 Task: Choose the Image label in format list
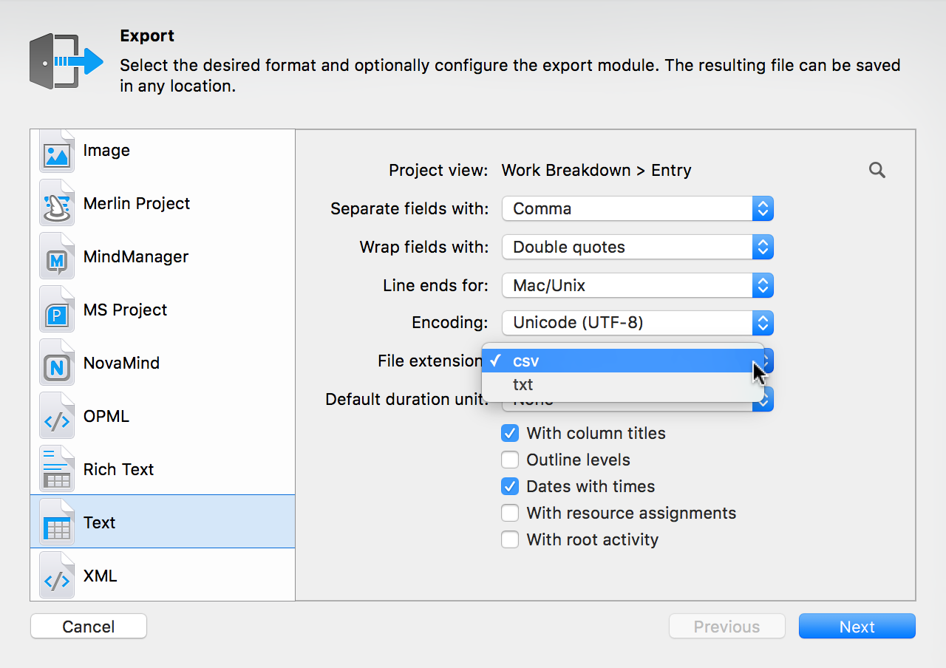pos(106,150)
